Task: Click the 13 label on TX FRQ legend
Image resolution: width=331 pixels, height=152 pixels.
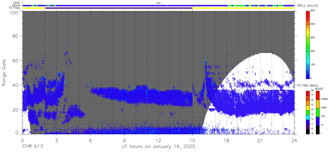Action: [311, 114]
